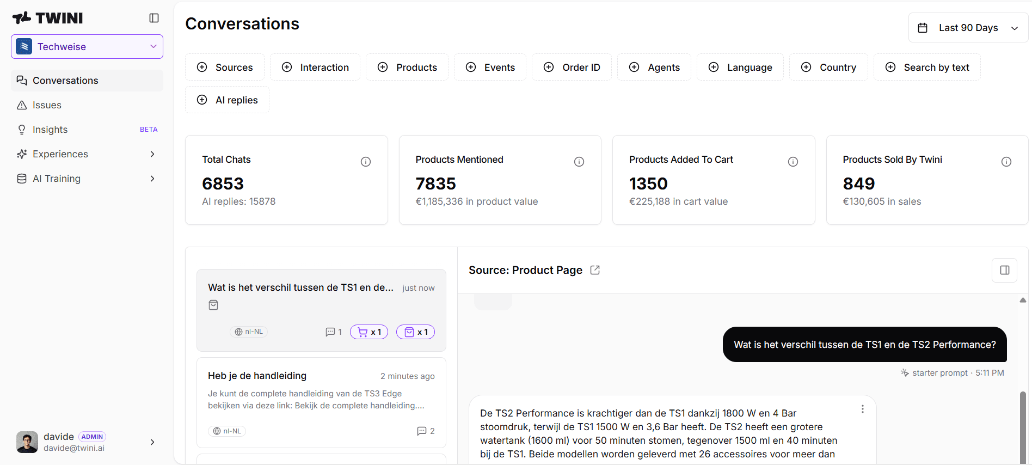Click the AI Training database icon
Image resolution: width=1032 pixels, height=465 pixels.
pyautogui.click(x=22, y=179)
